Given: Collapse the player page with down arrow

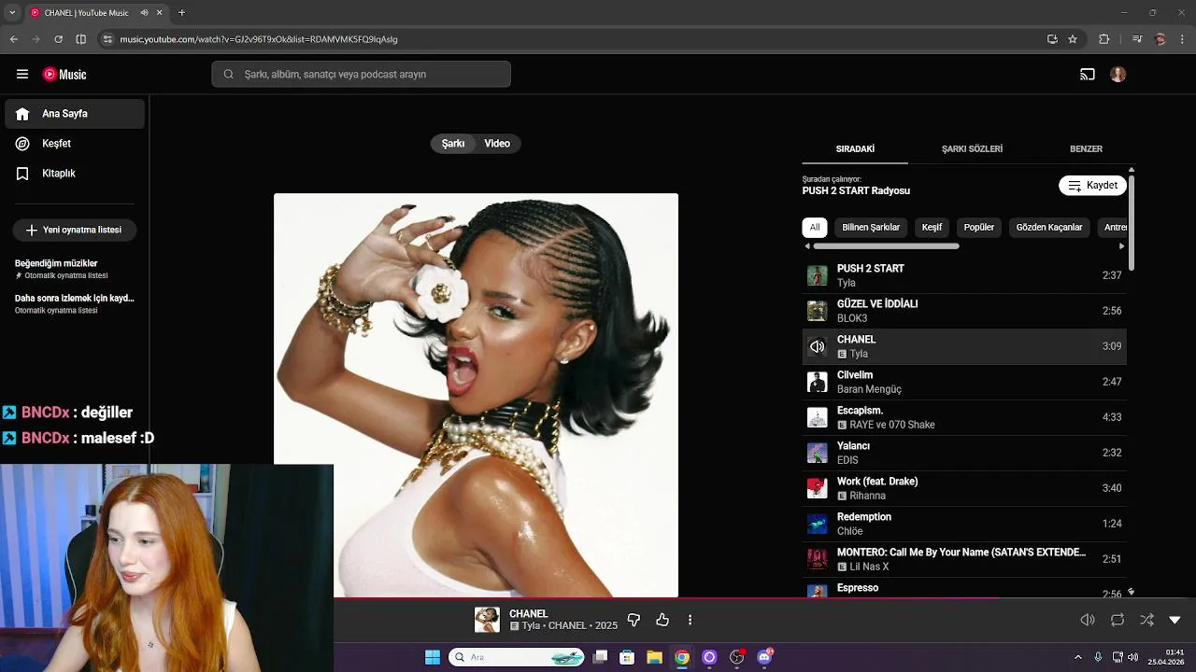Looking at the screenshot, I should 1175,620.
